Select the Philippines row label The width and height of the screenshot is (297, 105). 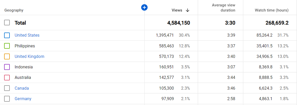tap(25, 46)
